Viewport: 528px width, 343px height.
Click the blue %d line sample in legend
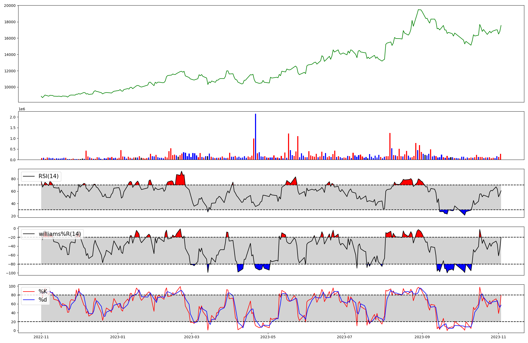(x=29, y=300)
